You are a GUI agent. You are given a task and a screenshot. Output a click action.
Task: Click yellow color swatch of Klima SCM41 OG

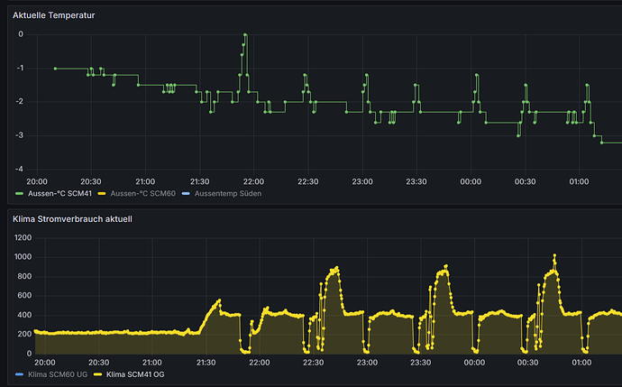point(98,373)
